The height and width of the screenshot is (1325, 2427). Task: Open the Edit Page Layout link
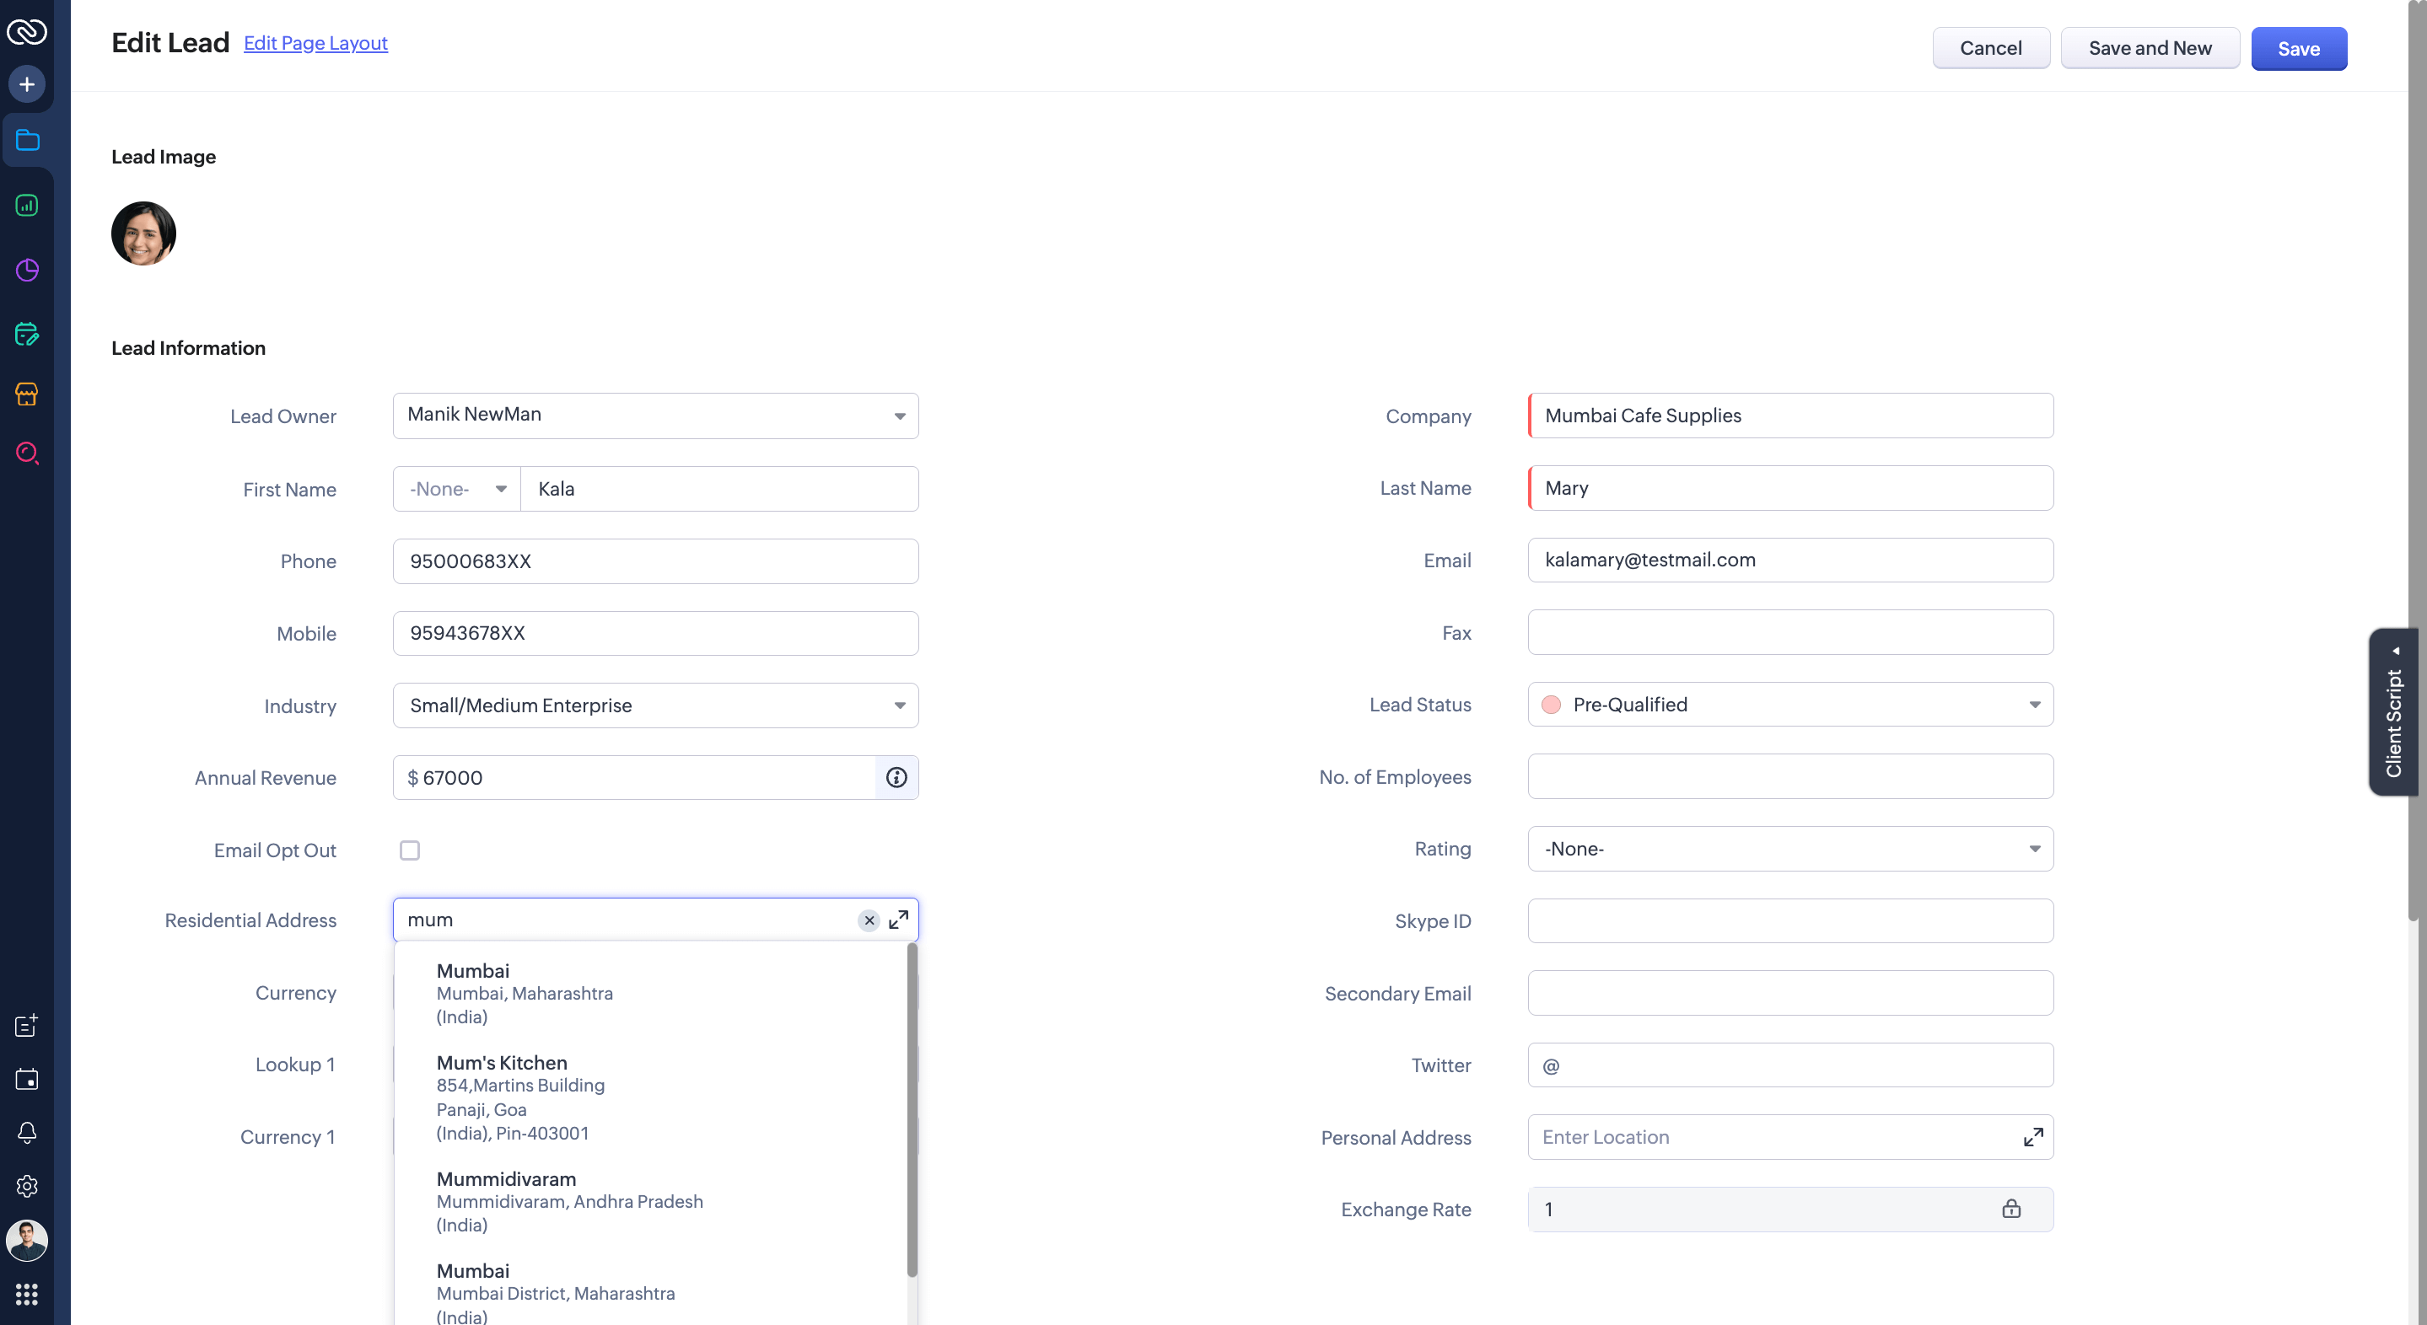click(315, 43)
